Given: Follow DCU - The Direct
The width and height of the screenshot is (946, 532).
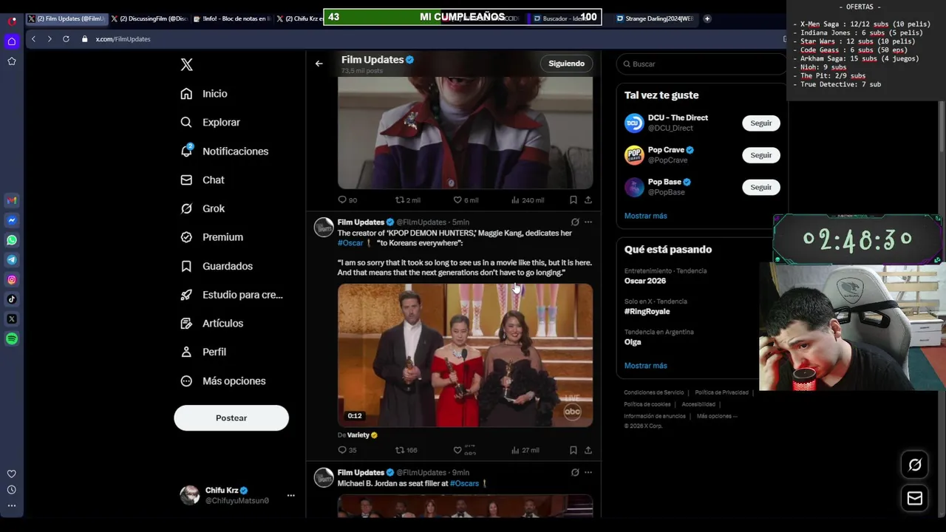Looking at the screenshot, I should [x=760, y=123].
